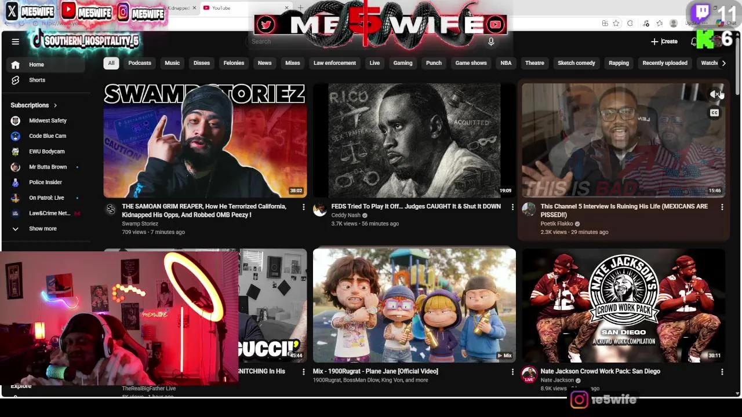Switch to the Kidnapped browser tab
742x417 pixels.
click(180, 8)
